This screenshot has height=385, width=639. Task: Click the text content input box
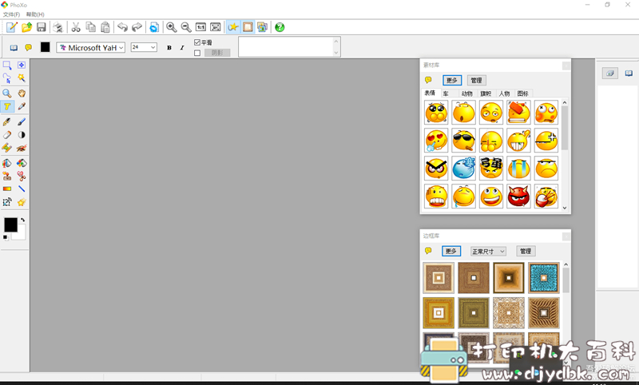pyautogui.click(x=286, y=47)
